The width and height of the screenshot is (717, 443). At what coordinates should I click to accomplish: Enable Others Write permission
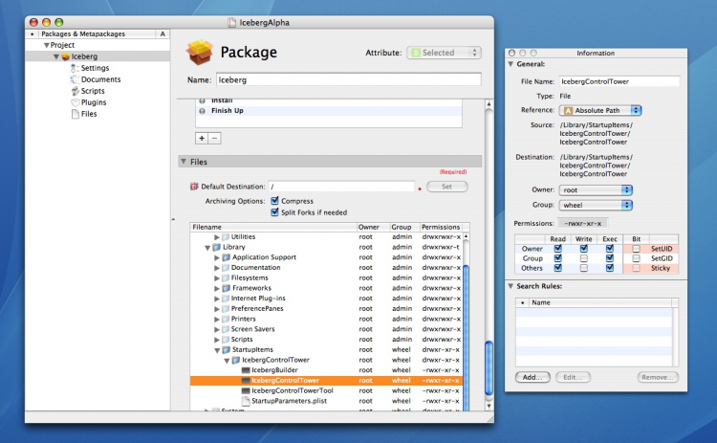[x=583, y=268]
